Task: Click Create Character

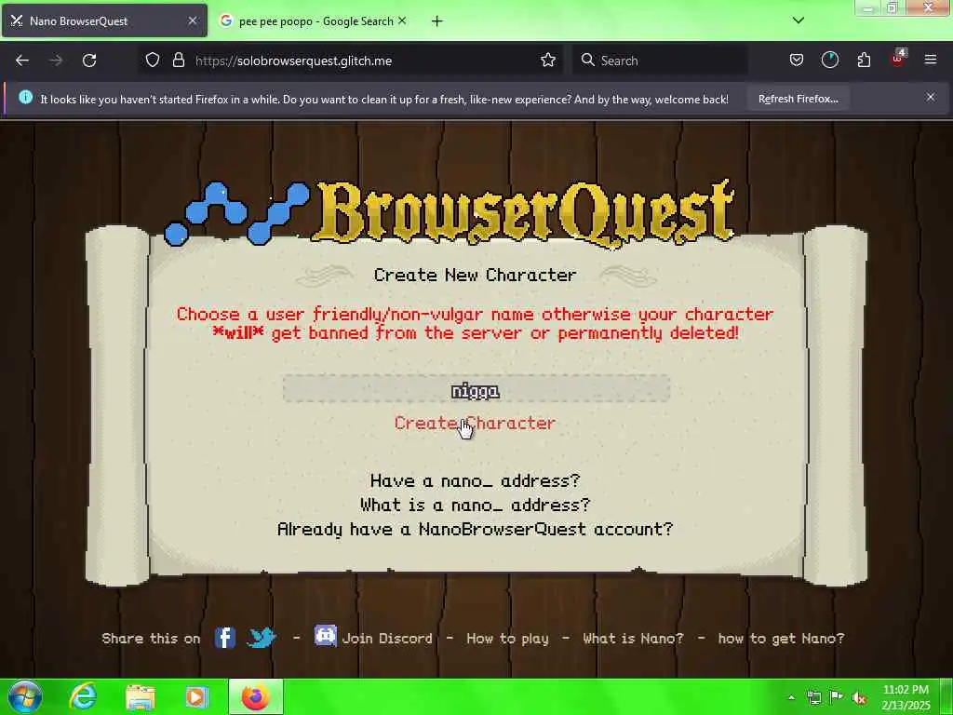Action: click(475, 424)
